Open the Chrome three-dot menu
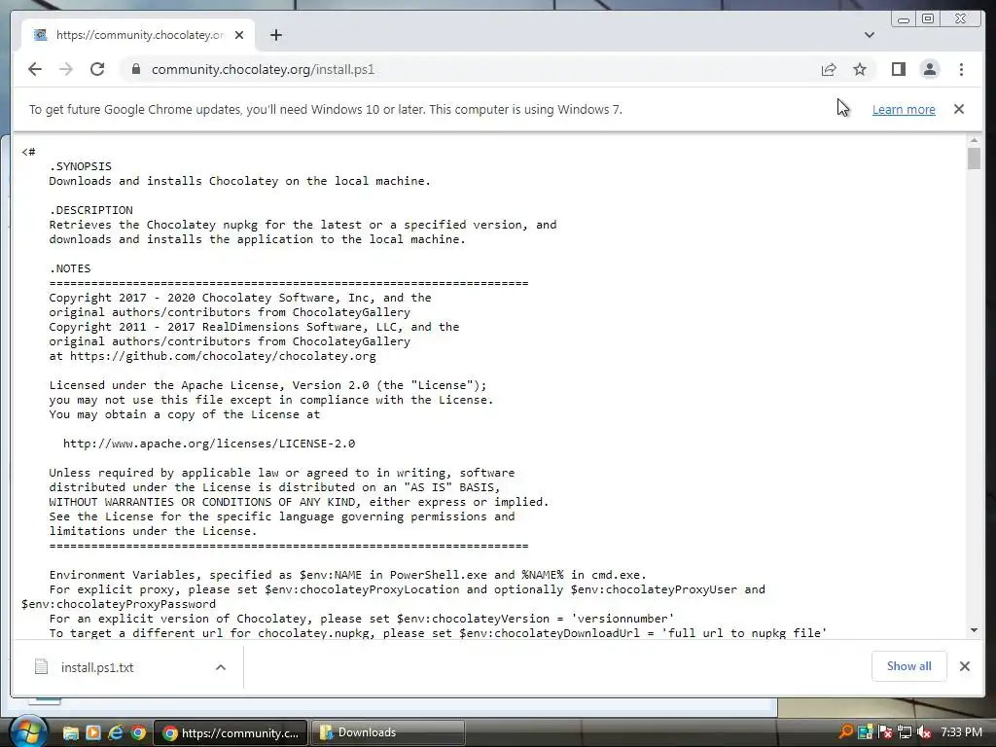 click(x=961, y=69)
